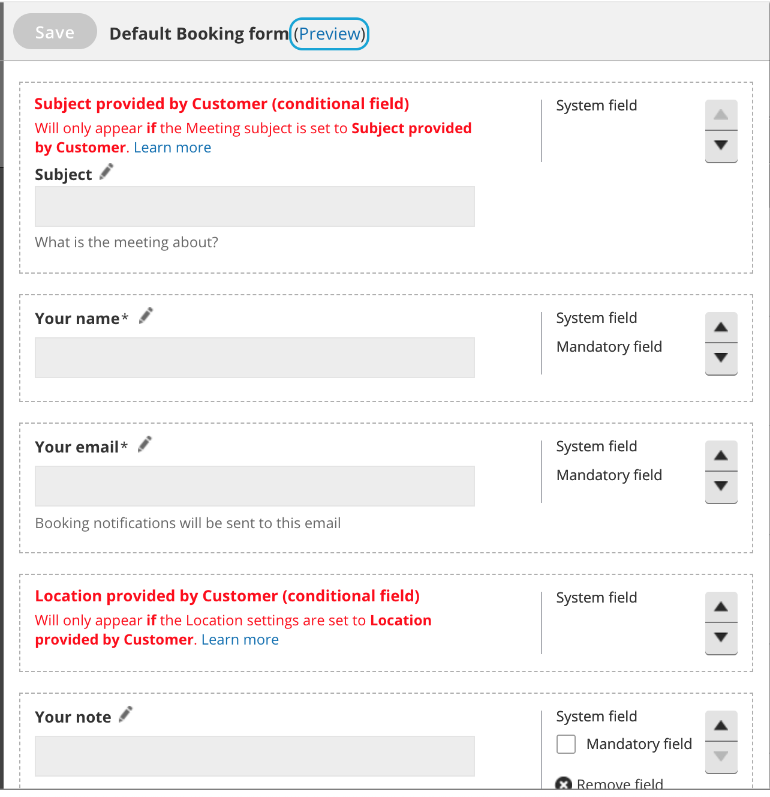
Task: Move Location conditional field up
Action: (x=721, y=607)
